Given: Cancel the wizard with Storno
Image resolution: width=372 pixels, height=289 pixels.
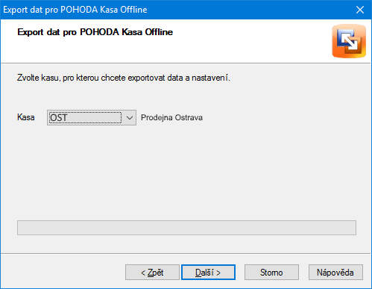Looking at the screenshot, I should point(271,273).
